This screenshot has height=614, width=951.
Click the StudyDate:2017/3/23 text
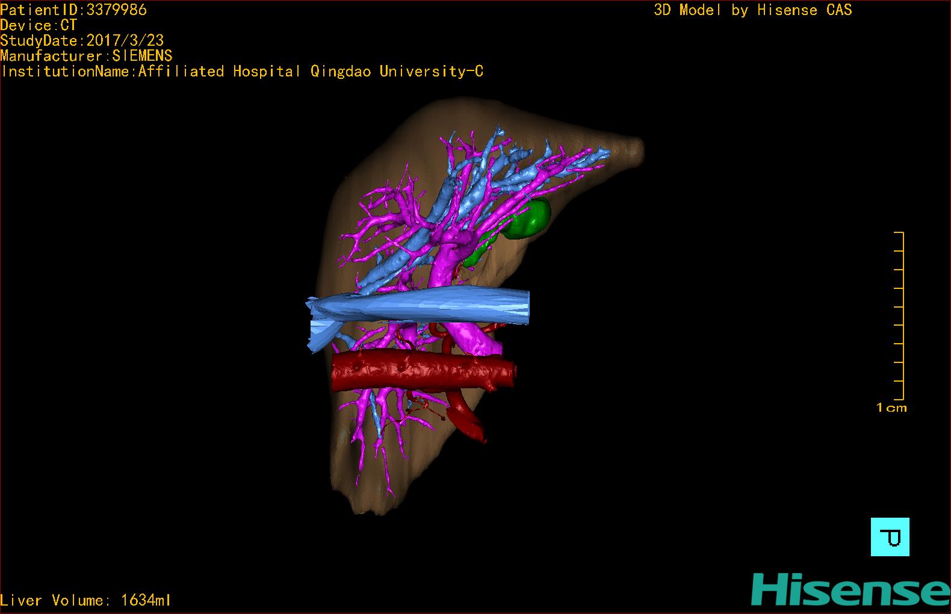pyautogui.click(x=82, y=40)
